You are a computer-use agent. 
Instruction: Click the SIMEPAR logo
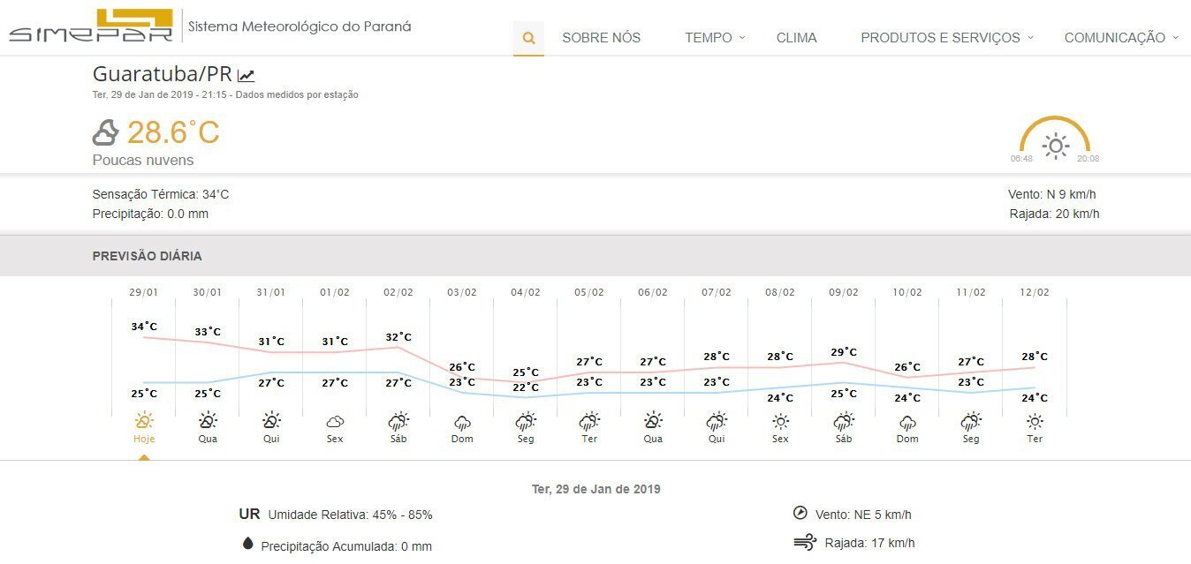tap(90, 26)
